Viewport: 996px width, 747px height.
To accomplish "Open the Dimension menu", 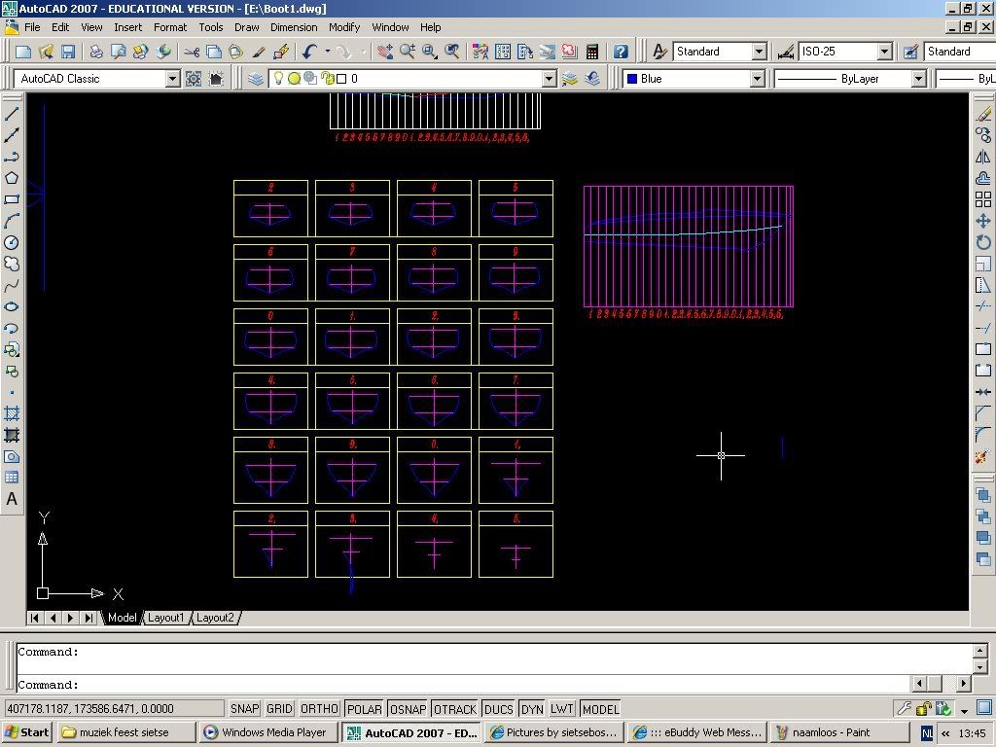I will (x=293, y=27).
